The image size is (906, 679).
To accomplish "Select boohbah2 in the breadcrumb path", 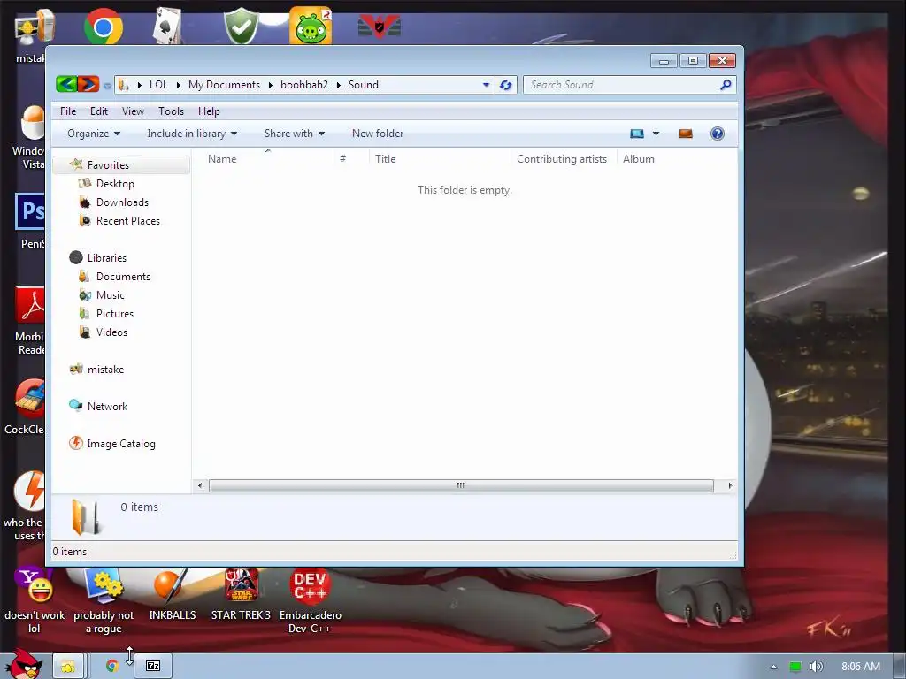I will 304,85.
